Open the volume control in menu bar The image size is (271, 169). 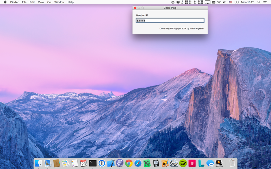coord(225,2)
